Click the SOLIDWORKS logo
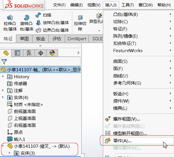This screenshot has width=174, height=157. tap(24, 5)
